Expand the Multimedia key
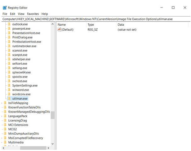Image resolution: width=191 pixels, height=151 pixels. [x=2, y=142]
